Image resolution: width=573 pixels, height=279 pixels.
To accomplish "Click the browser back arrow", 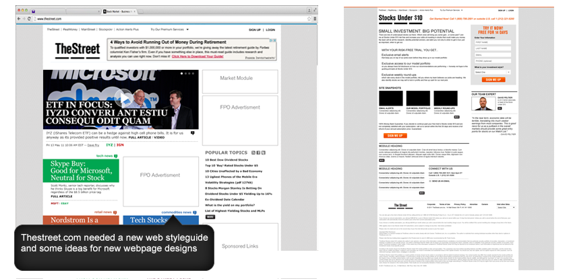I will (x=19, y=18).
